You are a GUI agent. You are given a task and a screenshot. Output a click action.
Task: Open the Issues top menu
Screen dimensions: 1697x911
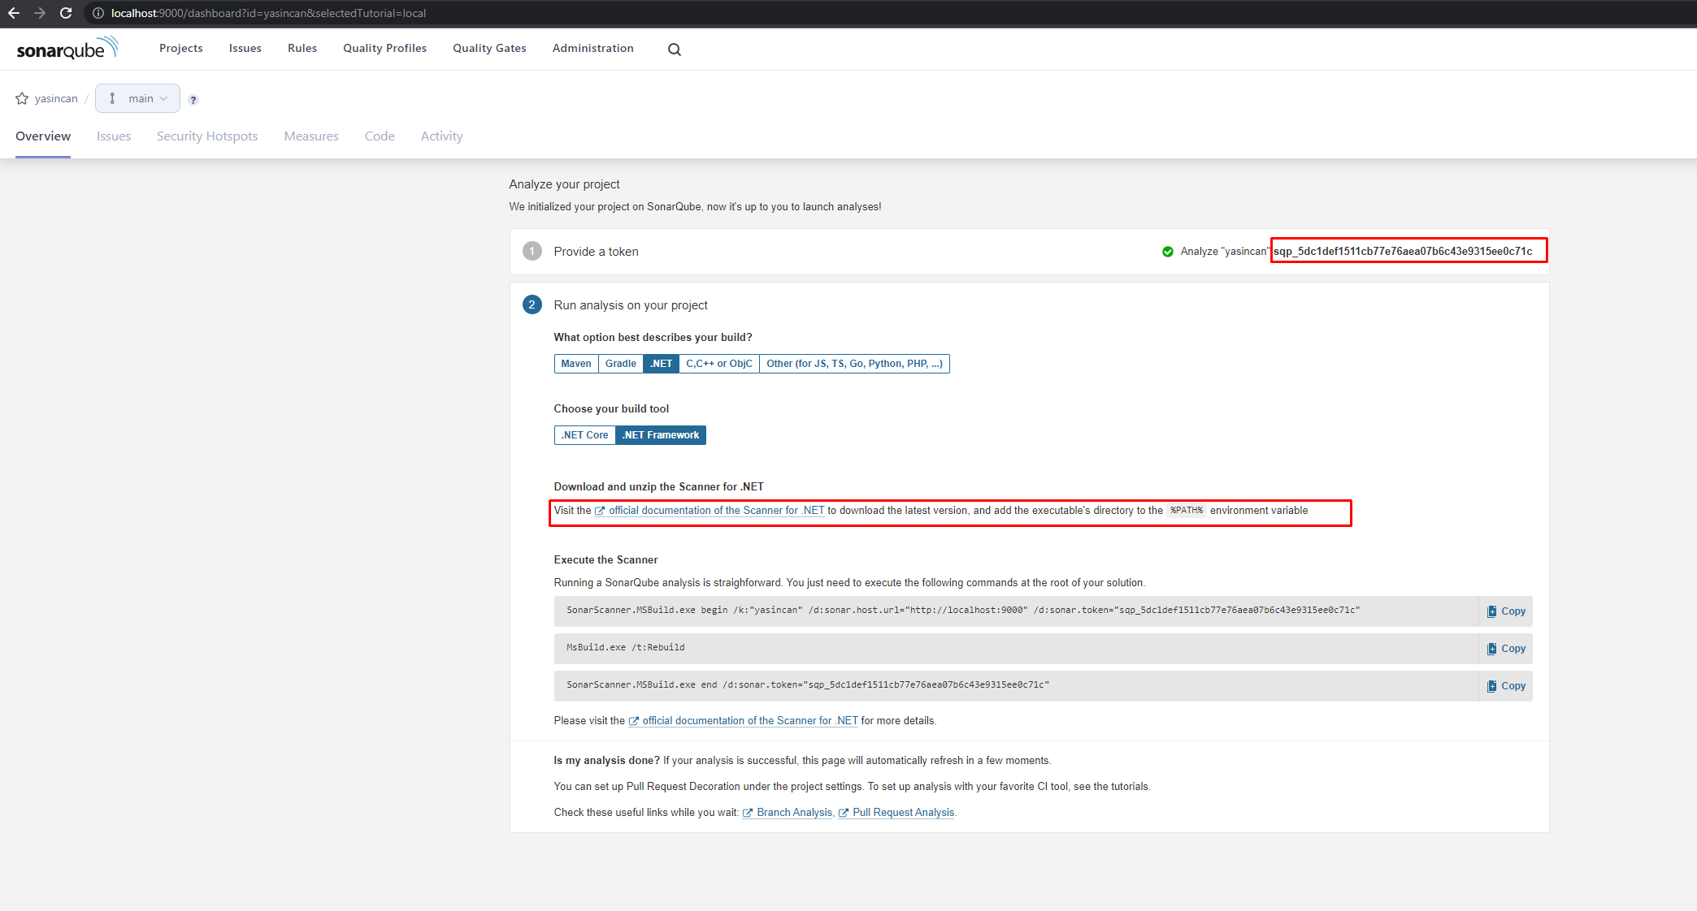coord(245,49)
